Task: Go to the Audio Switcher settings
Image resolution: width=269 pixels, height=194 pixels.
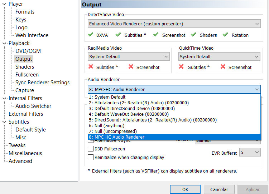Action: (x=33, y=106)
